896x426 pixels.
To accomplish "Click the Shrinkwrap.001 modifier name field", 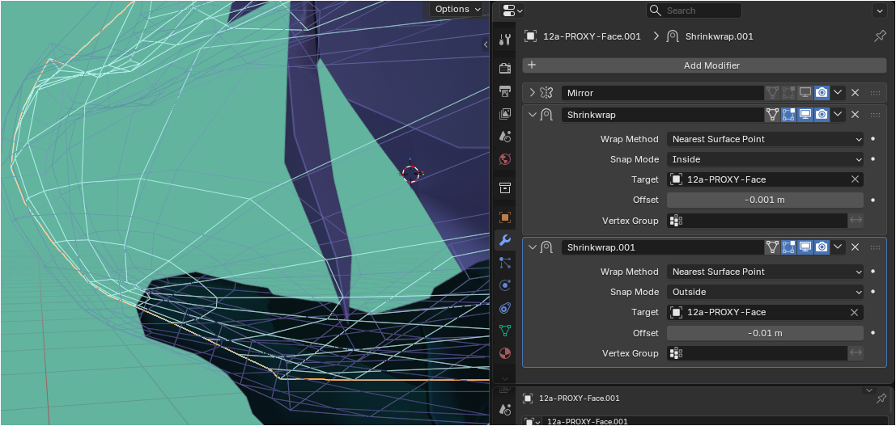I will point(663,247).
